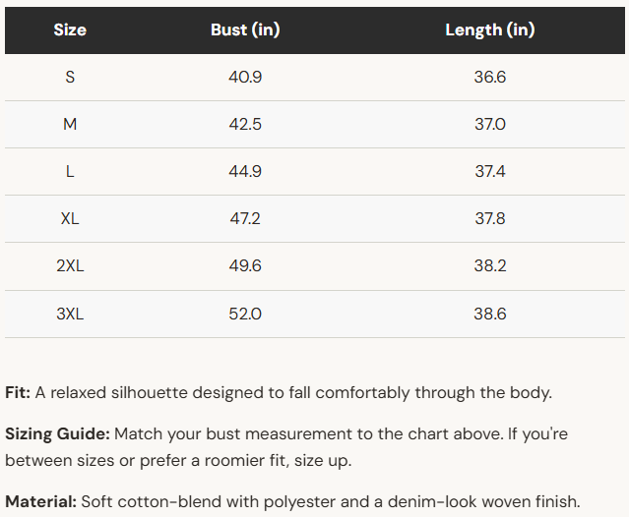Click bust value 42.5
The image size is (629, 517).
click(x=245, y=124)
